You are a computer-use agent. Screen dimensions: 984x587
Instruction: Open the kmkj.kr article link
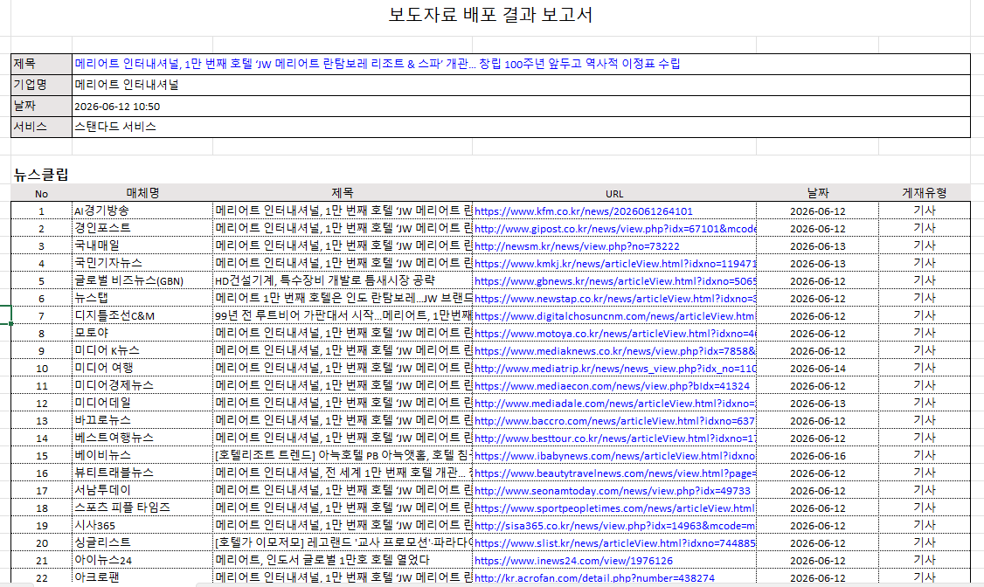pos(615,264)
